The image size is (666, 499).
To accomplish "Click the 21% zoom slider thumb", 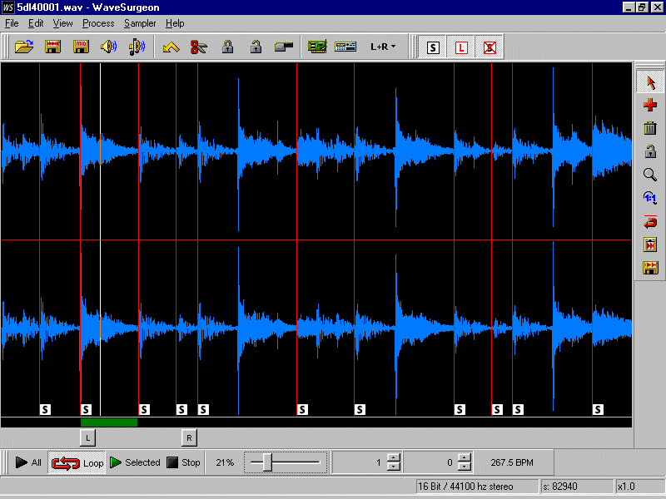I will tap(267, 462).
